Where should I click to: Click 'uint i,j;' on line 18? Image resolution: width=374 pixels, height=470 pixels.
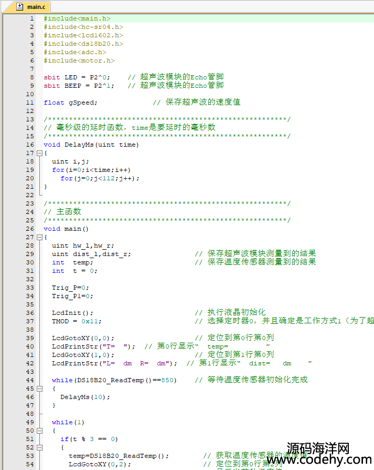point(70,161)
